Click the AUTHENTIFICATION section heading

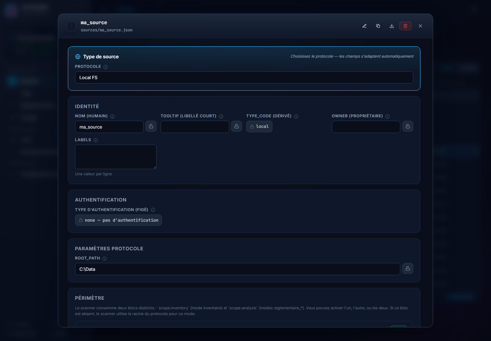click(101, 200)
